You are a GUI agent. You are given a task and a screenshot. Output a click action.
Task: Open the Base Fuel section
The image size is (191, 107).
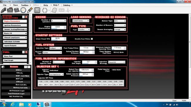tap(15, 56)
